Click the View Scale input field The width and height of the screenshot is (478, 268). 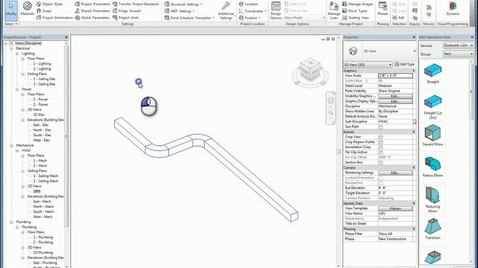395,75
